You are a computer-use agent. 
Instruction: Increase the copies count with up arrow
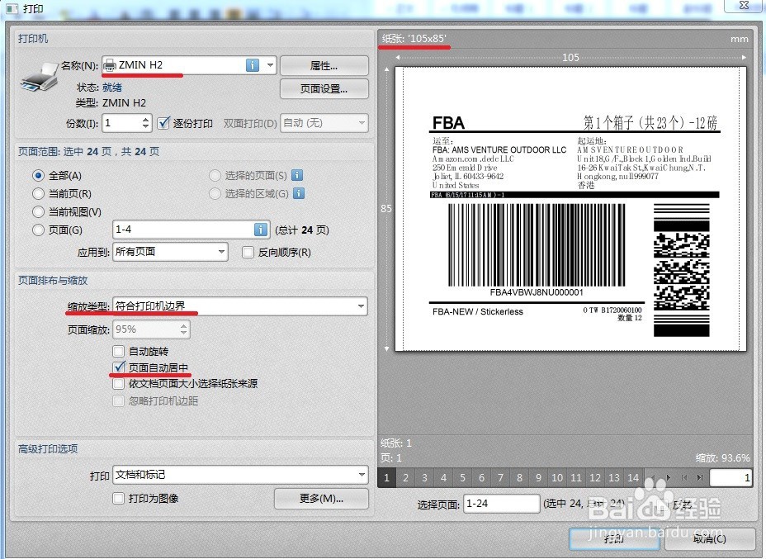point(145,119)
